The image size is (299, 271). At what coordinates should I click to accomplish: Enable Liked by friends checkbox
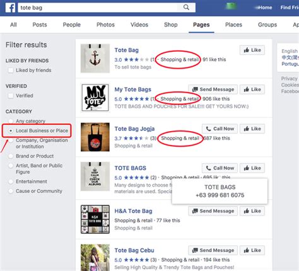[11, 70]
